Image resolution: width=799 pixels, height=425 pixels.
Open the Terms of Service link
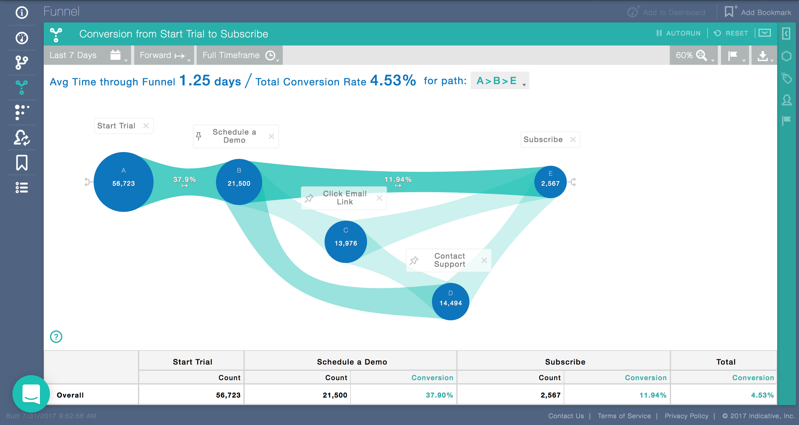coord(624,416)
